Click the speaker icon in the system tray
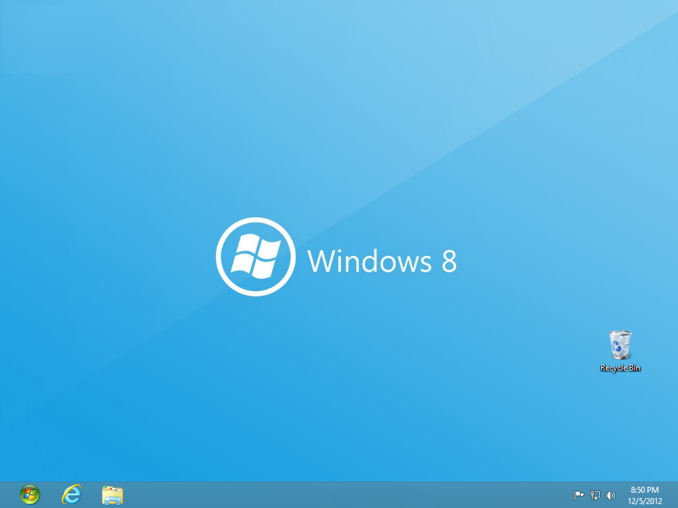The height and width of the screenshot is (508, 678). click(x=610, y=494)
